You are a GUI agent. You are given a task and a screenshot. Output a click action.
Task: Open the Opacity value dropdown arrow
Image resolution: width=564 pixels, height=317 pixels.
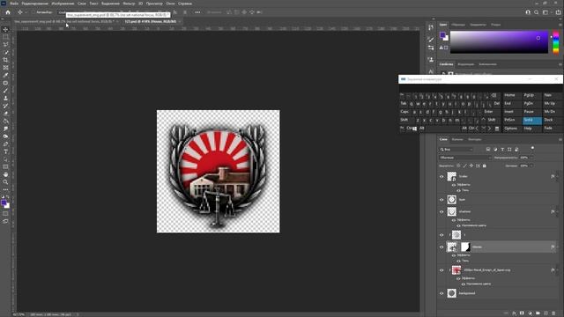coord(531,158)
